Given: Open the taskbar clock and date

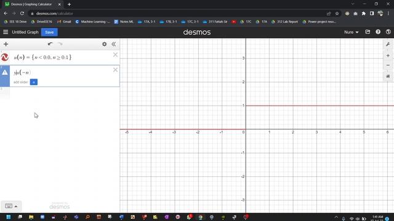Looking at the screenshot, I should [378, 218].
